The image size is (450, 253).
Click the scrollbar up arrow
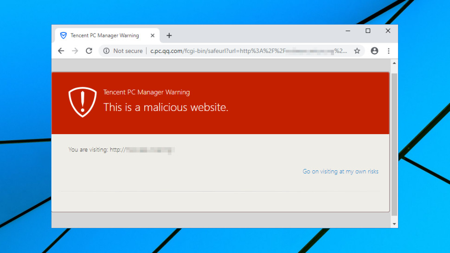pos(394,63)
